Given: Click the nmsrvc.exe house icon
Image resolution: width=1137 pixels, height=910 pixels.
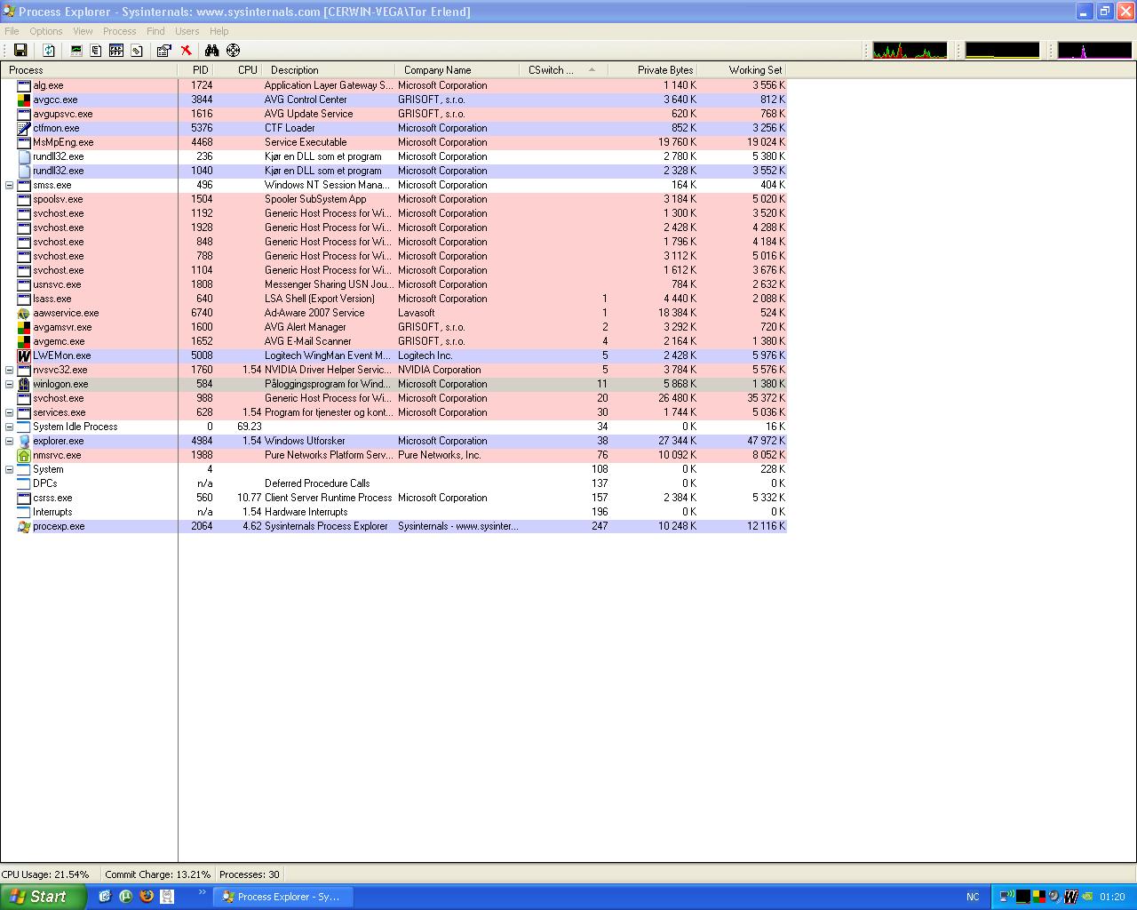Looking at the screenshot, I should coord(24,455).
